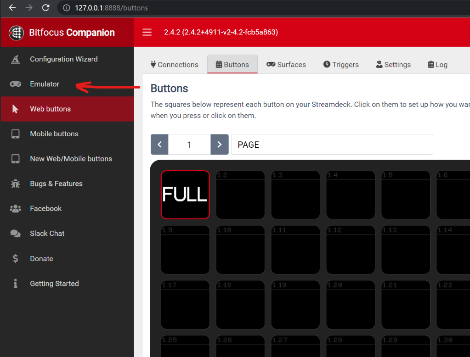Open Configuration Wizard from the sidebar

[x=68, y=59]
